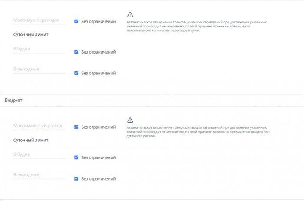This screenshot has height=201, width=304.
Task: Toggle weekday transitions limit Без ограничений checkbox
Action: tap(76, 52)
